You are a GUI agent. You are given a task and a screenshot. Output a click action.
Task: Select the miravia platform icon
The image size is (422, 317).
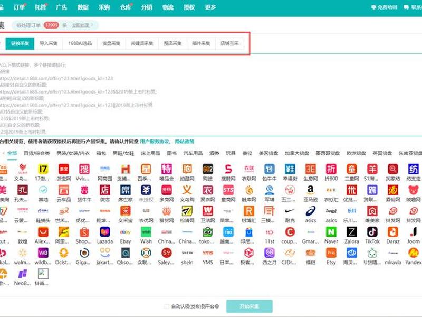[392, 253]
